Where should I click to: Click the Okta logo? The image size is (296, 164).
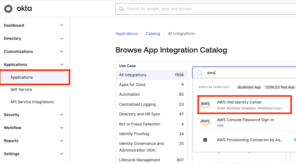point(18,9)
